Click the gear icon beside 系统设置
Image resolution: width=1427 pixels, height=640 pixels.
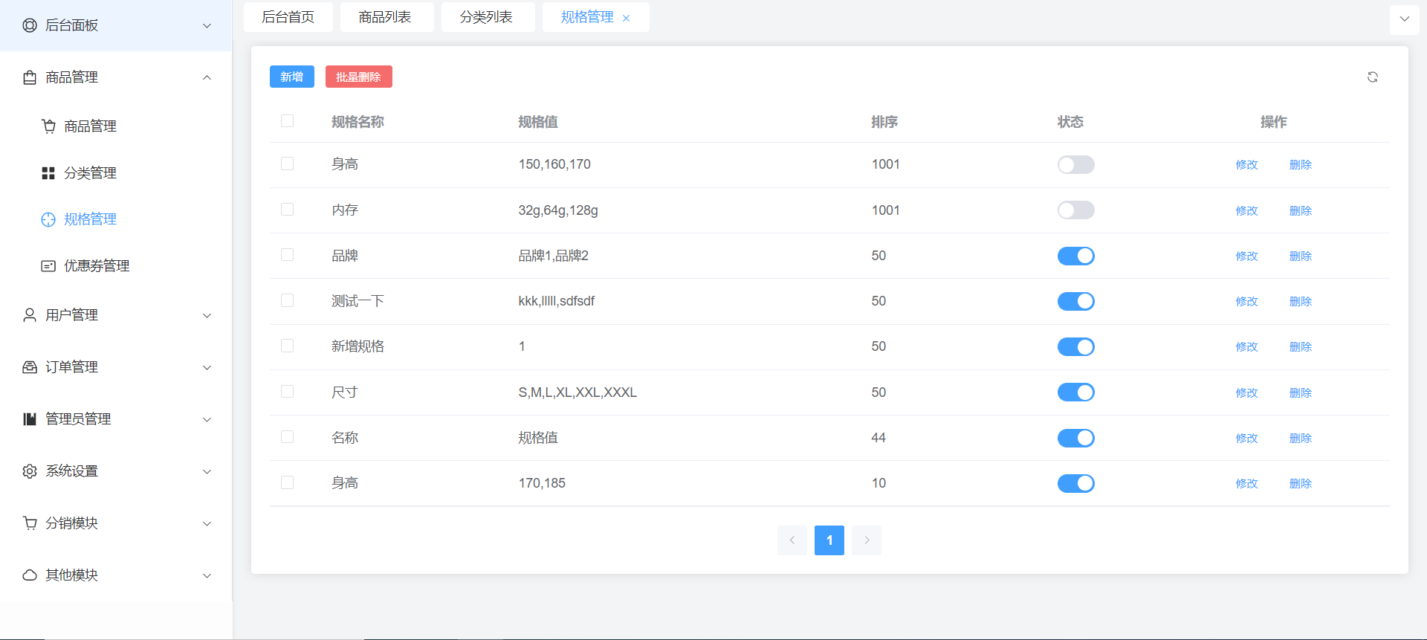click(30, 471)
